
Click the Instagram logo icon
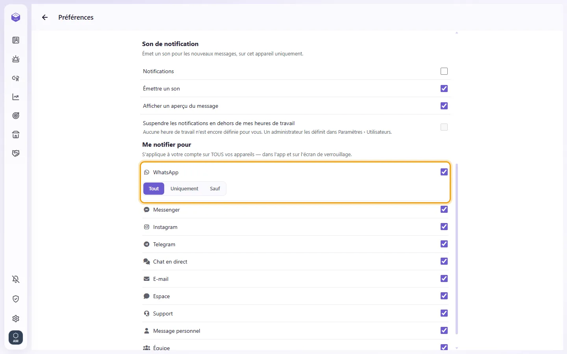click(146, 227)
